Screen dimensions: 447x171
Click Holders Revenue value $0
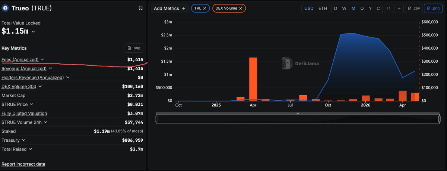140,78
